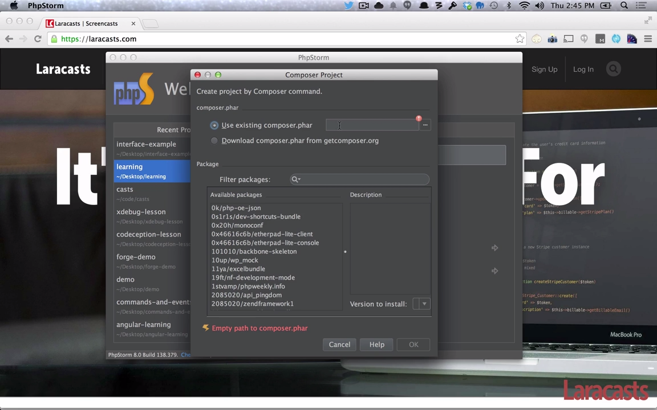Image resolution: width=657 pixels, height=410 pixels.
Task: Open a new browser tab
Action: 151,23
